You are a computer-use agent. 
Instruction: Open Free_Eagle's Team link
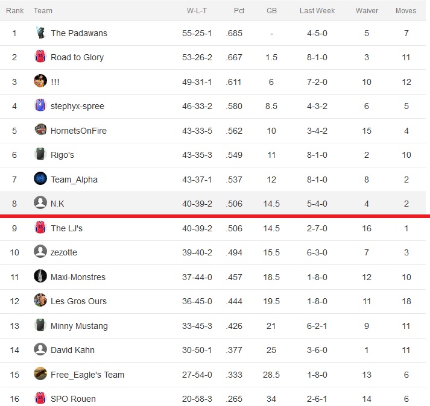87,375
